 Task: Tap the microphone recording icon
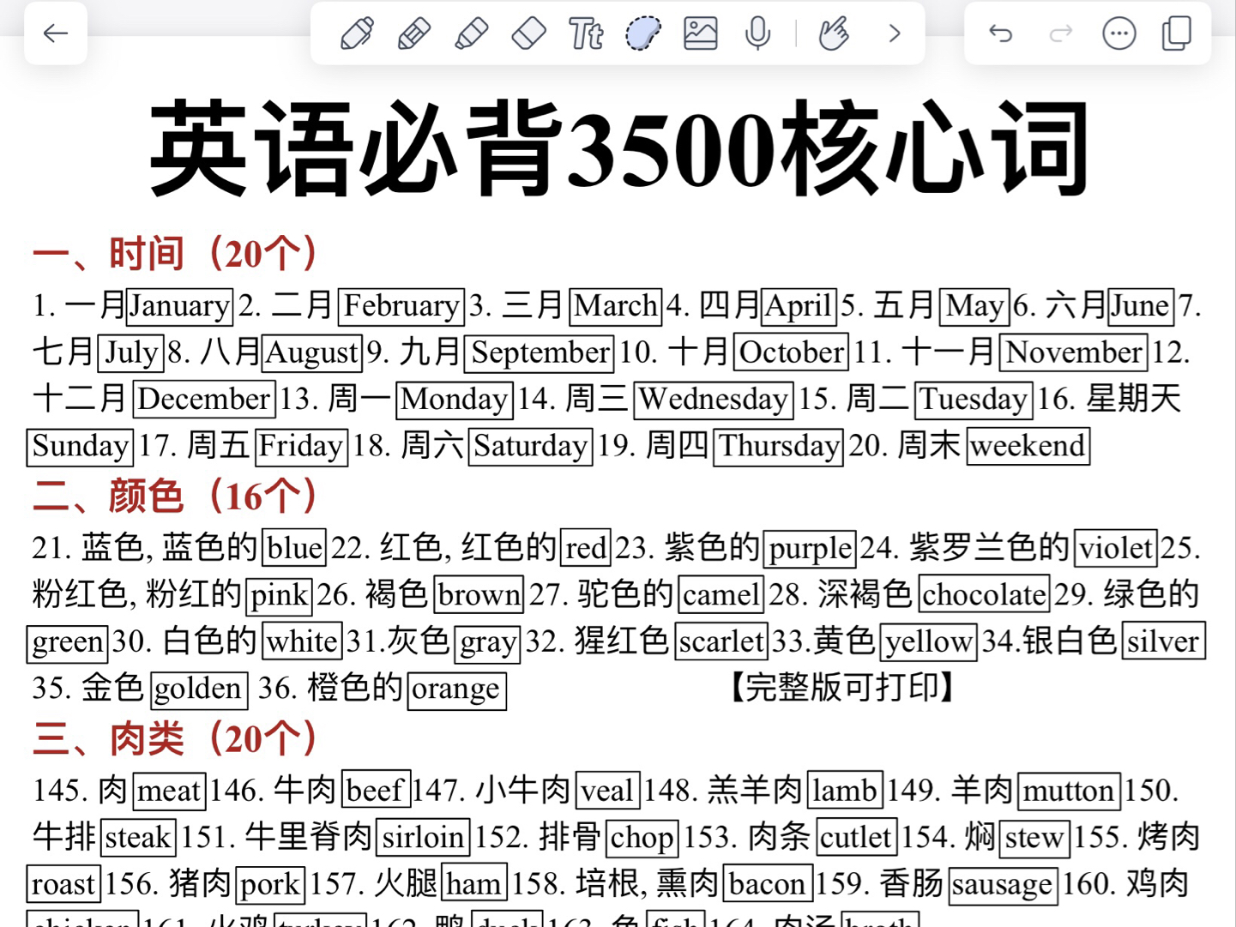pyautogui.click(x=757, y=34)
